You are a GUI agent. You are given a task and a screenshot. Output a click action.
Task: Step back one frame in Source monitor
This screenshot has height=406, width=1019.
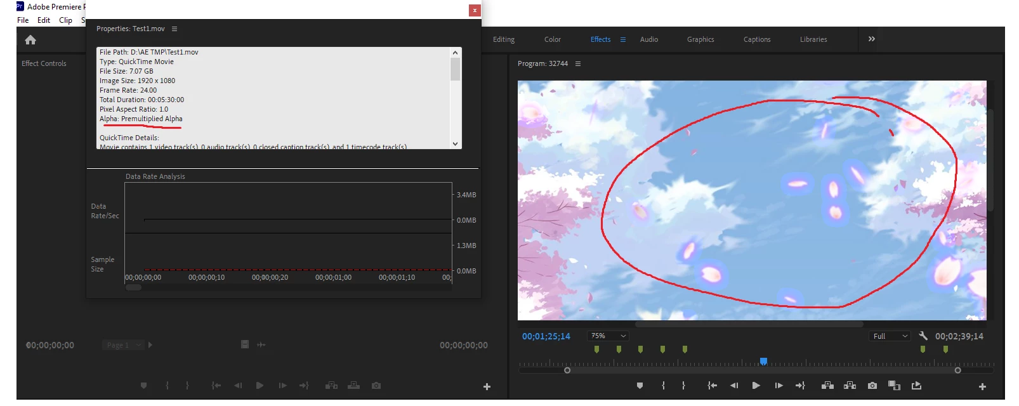coord(238,385)
